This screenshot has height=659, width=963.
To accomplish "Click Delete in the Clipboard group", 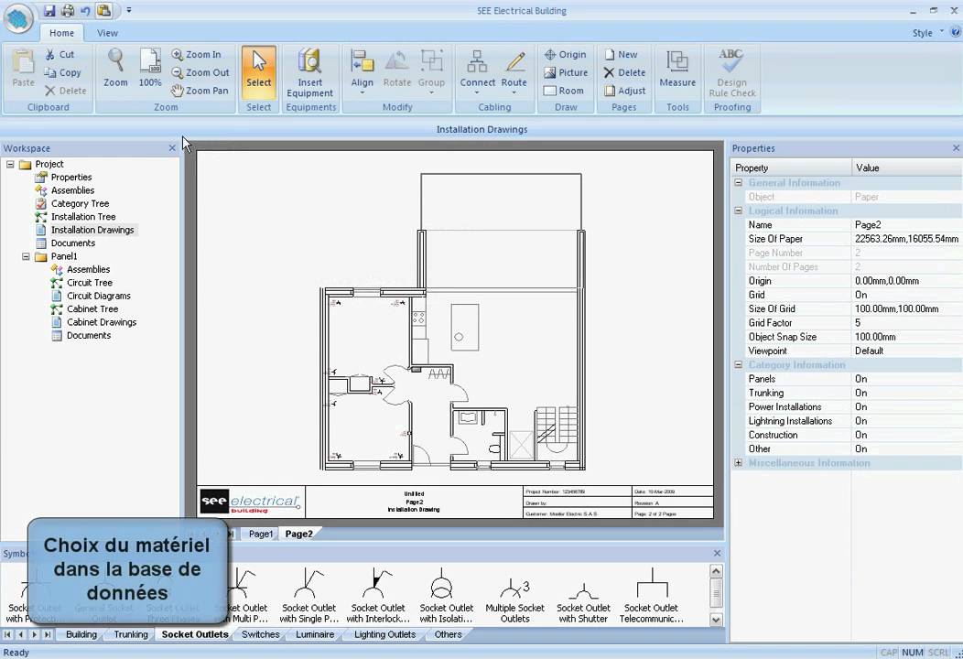I will pyautogui.click(x=66, y=91).
